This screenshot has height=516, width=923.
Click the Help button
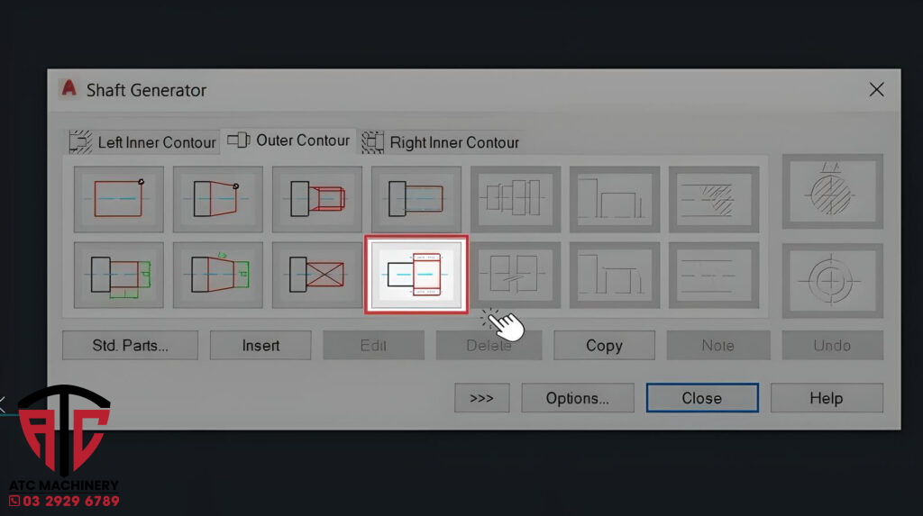(826, 398)
